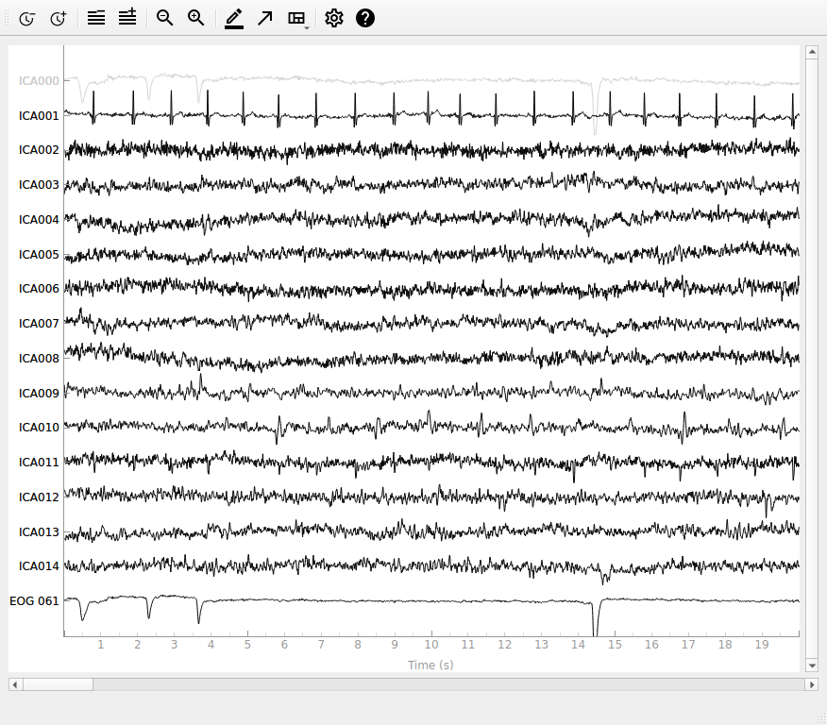This screenshot has width=827, height=725.
Task: Select the ICA007 channel label
Action: tap(39, 323)
